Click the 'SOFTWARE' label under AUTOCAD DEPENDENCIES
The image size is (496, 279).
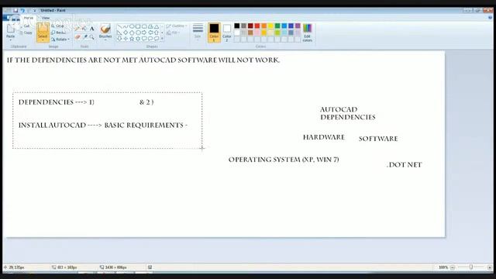tap(378, 139)
